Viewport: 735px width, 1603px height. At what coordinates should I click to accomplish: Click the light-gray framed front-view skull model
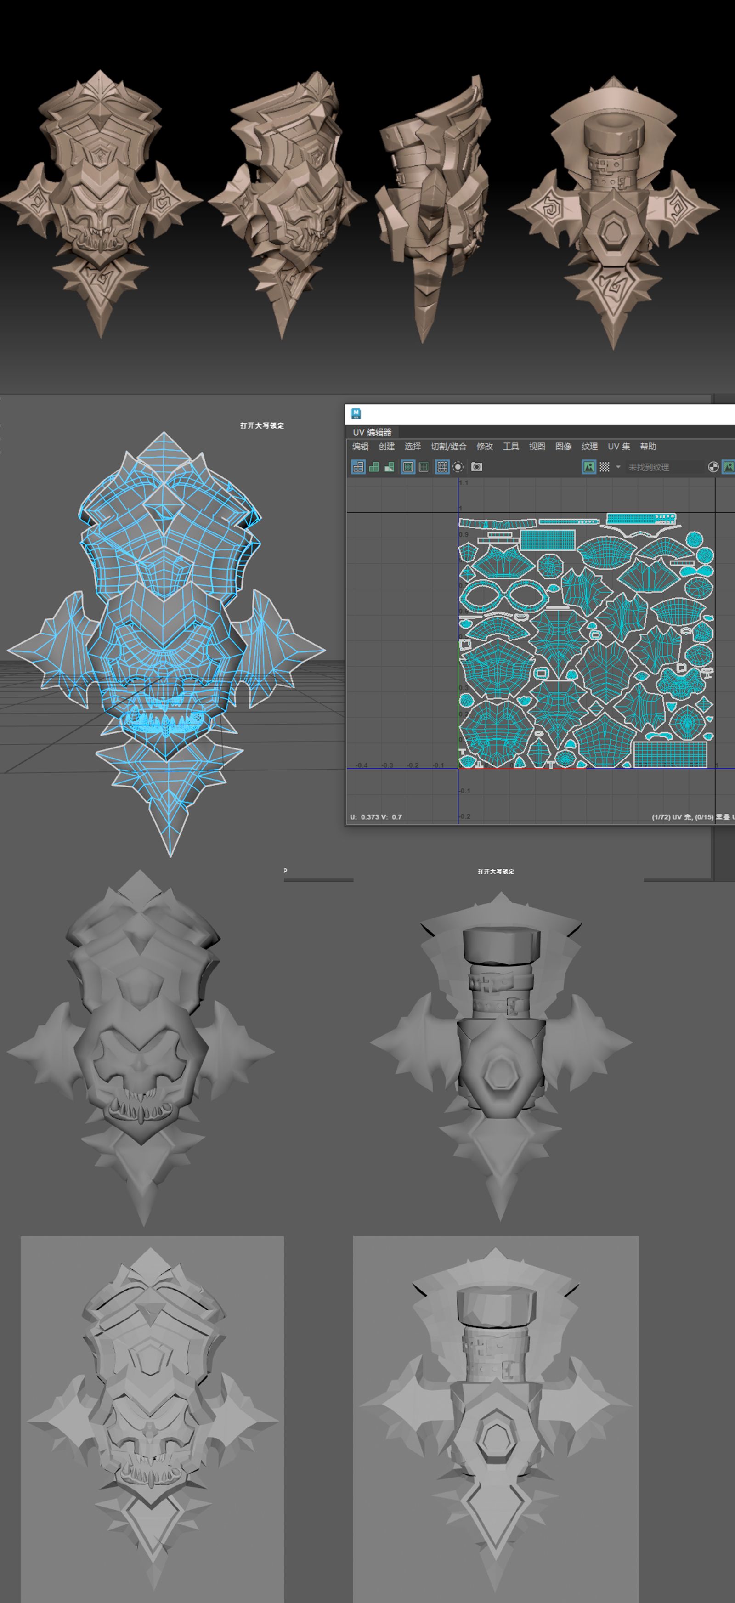pos(153,1419)
